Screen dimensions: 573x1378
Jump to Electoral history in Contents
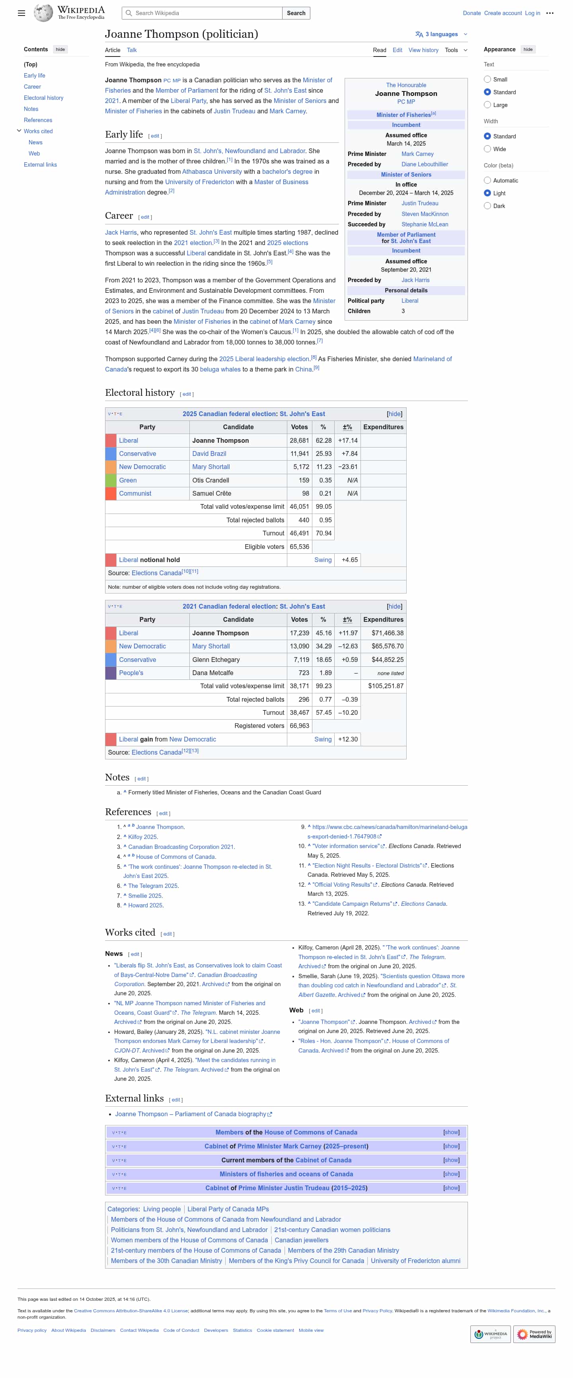pos(43,98)
